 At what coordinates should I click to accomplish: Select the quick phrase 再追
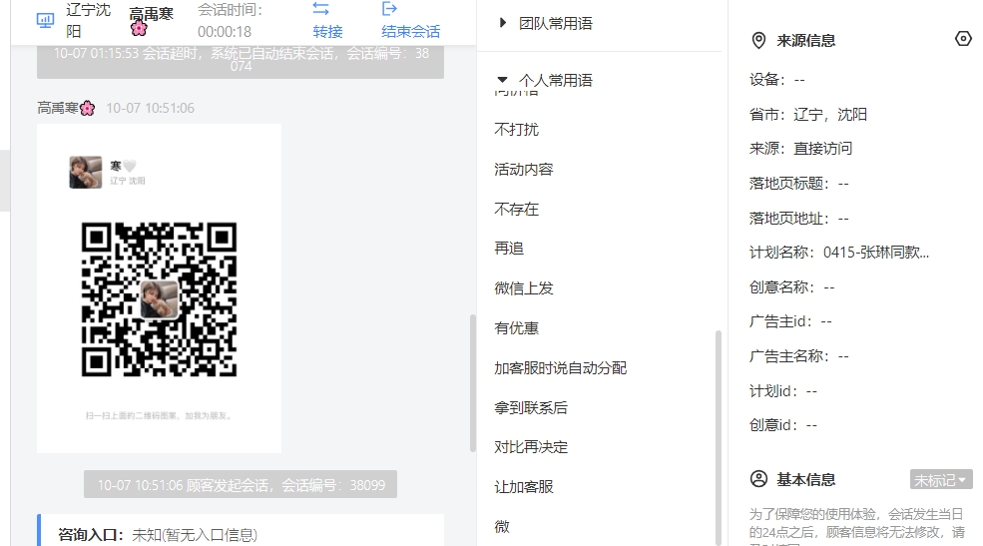(x=508, y=249)
